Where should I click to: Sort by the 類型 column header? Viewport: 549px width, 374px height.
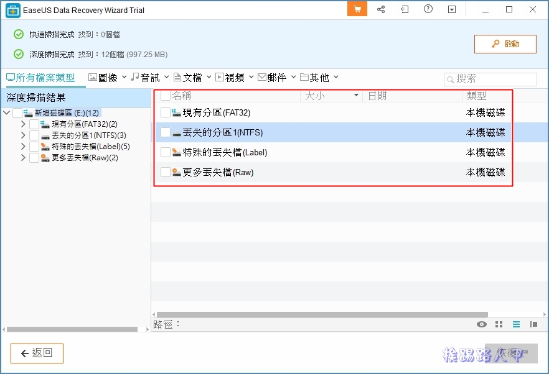pos(477,96)
